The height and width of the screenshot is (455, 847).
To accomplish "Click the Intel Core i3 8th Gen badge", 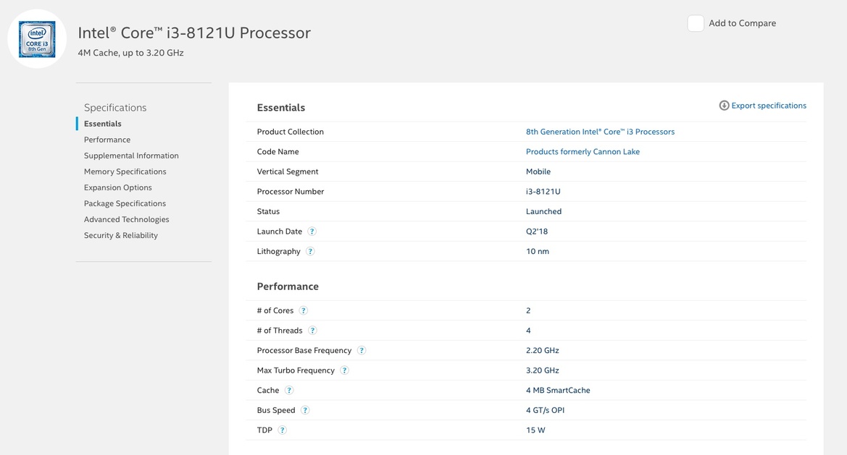I will coord(37,39).
